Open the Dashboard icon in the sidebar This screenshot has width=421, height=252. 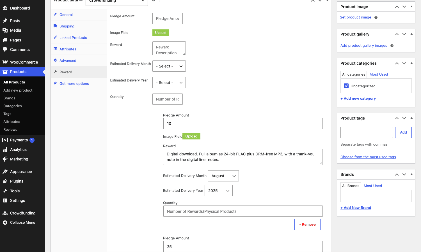pyautogui.click(x=5, y=8)
